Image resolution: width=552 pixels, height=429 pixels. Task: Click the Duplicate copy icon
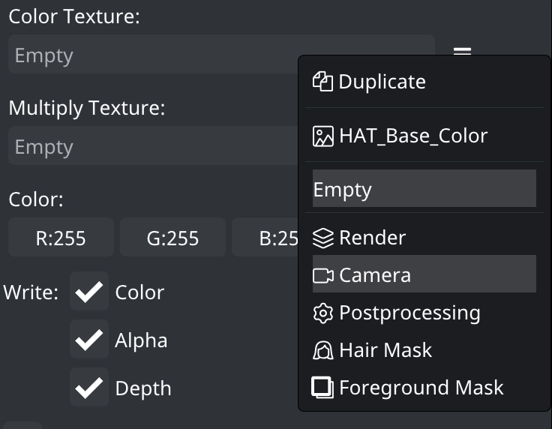tap(322, 81)
